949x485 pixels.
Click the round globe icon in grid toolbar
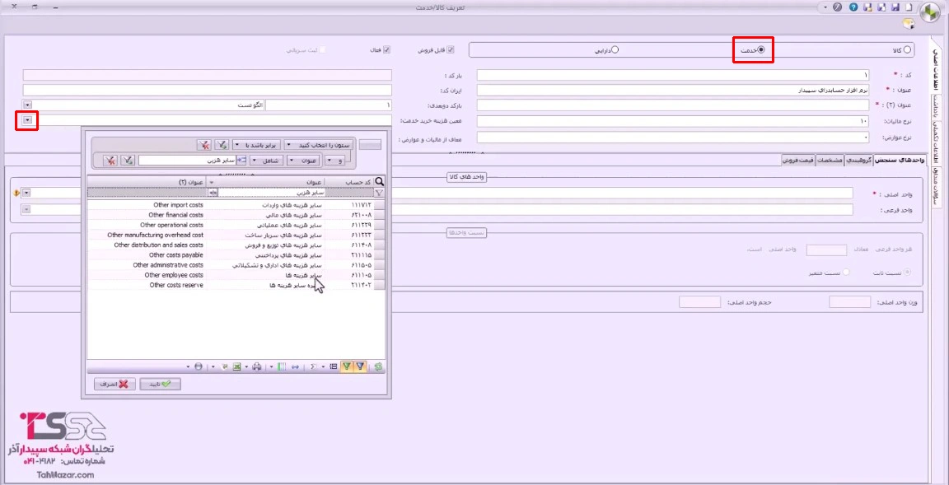[x=199, y=366]
